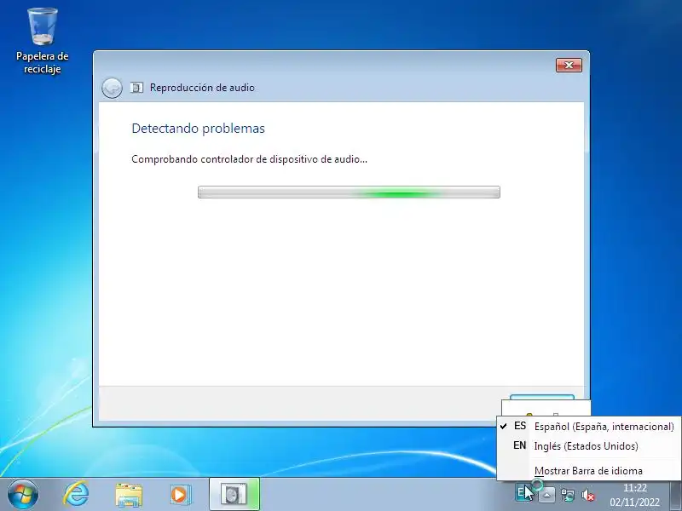Image resolution: width=682 pixels, height=511 pixels.
Task: Click the audio troubleshooter taskbar button
Action: [234, 494]
